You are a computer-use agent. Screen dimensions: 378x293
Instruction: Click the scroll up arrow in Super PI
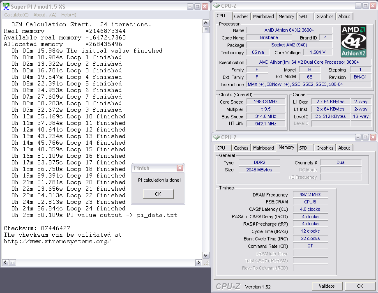pos(205,23)
